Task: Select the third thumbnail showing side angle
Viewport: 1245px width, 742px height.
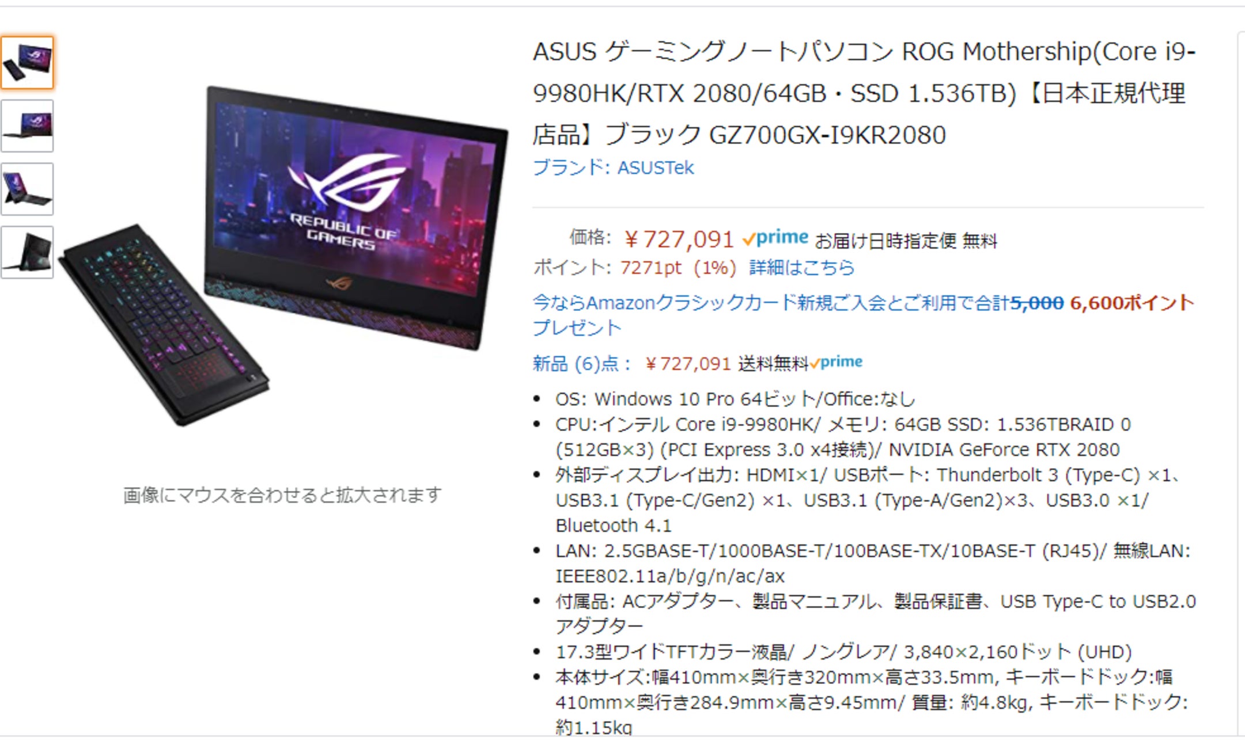Action: coord(27,189)
